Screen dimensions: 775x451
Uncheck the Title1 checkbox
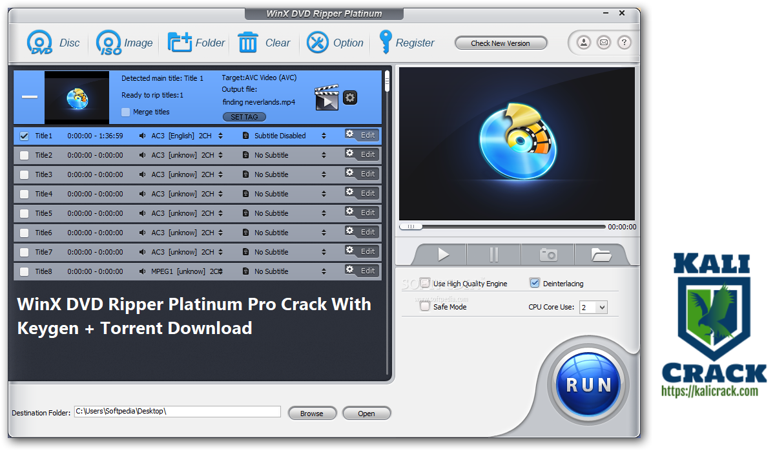click(24, 136)
